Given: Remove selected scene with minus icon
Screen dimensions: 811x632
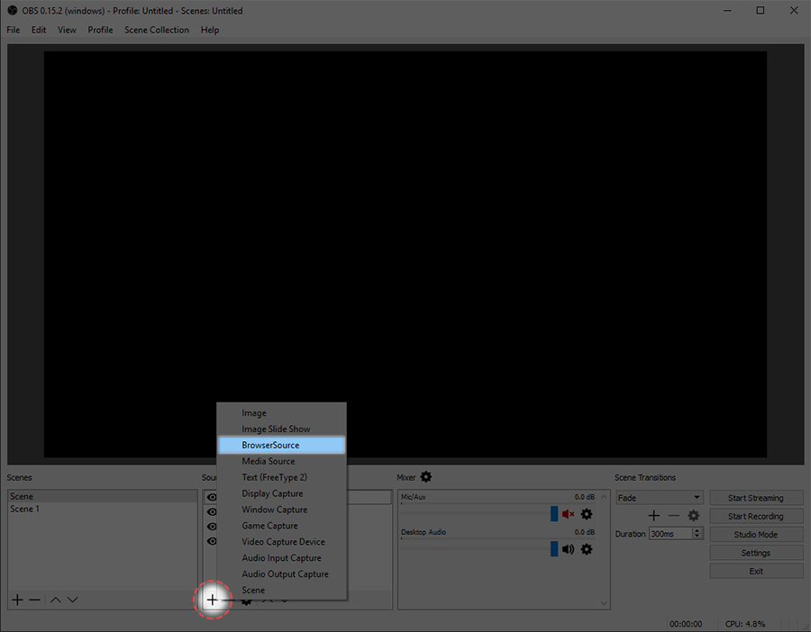Looking at the screenshot, I should [x=34, y=600].
